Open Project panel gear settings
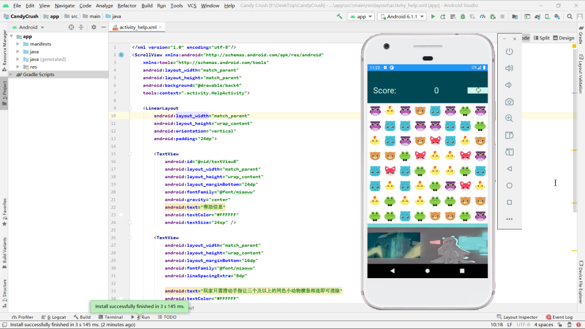Image resolution: width=585 pixels, height=329 pixels. (x=94, y=27)
